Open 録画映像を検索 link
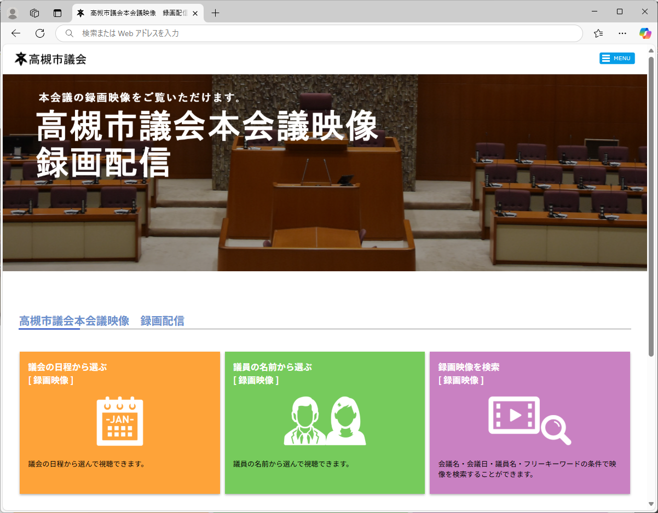The width and height of the screenshot is (658, 513). point(469,374)
